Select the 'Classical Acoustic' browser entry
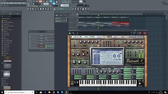Viewport: 168px width, 94px height. (x=8, y=42)
